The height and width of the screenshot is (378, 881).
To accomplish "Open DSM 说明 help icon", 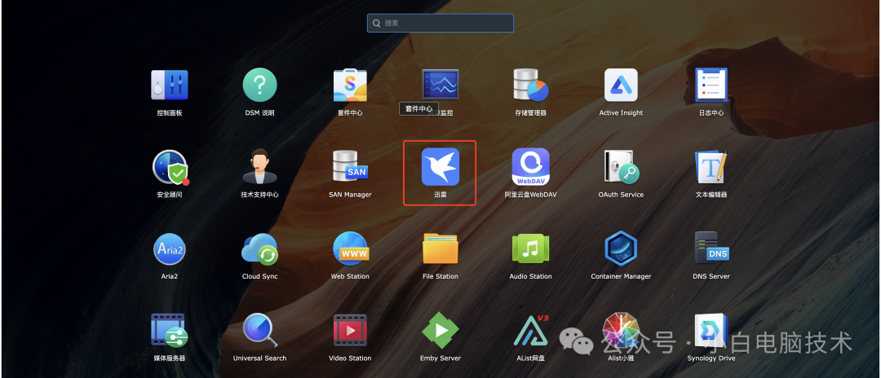I will click(259, 86).
